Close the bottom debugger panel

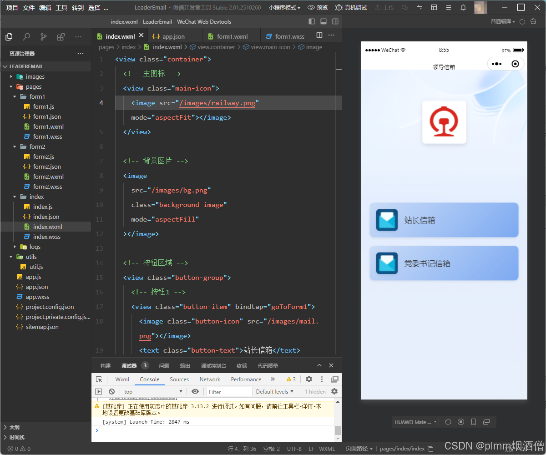331,365
